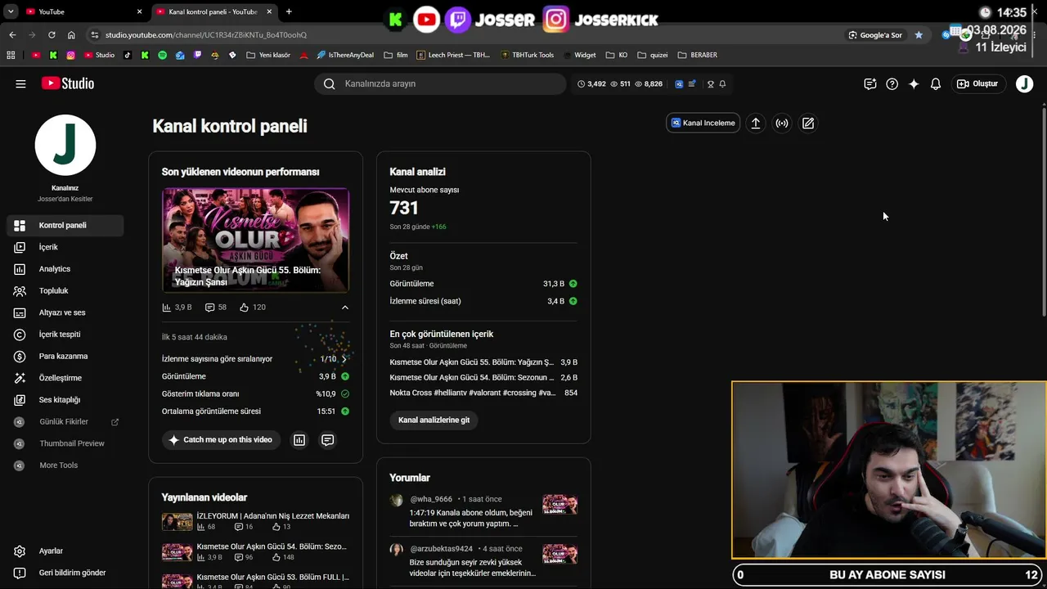Reload the page
Image resolution: width=1047 pixels, height=589 pixels.
(x=52, y=35)
